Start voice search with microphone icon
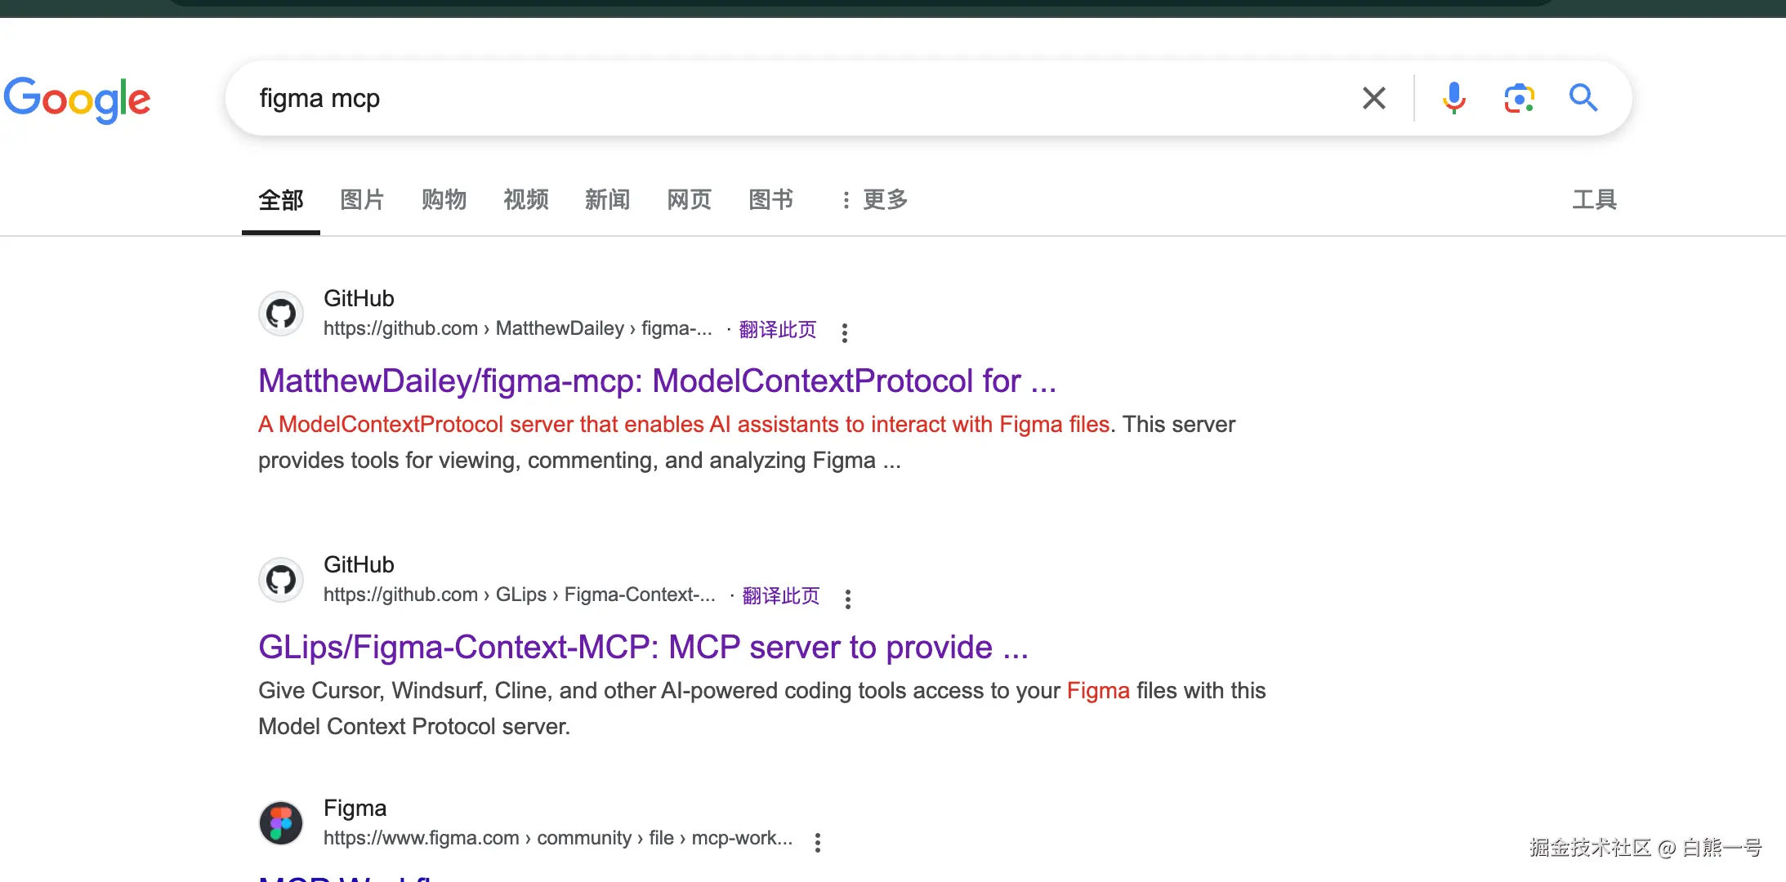Screen dimensions: 1786x882 click(x=1453, y=98)
